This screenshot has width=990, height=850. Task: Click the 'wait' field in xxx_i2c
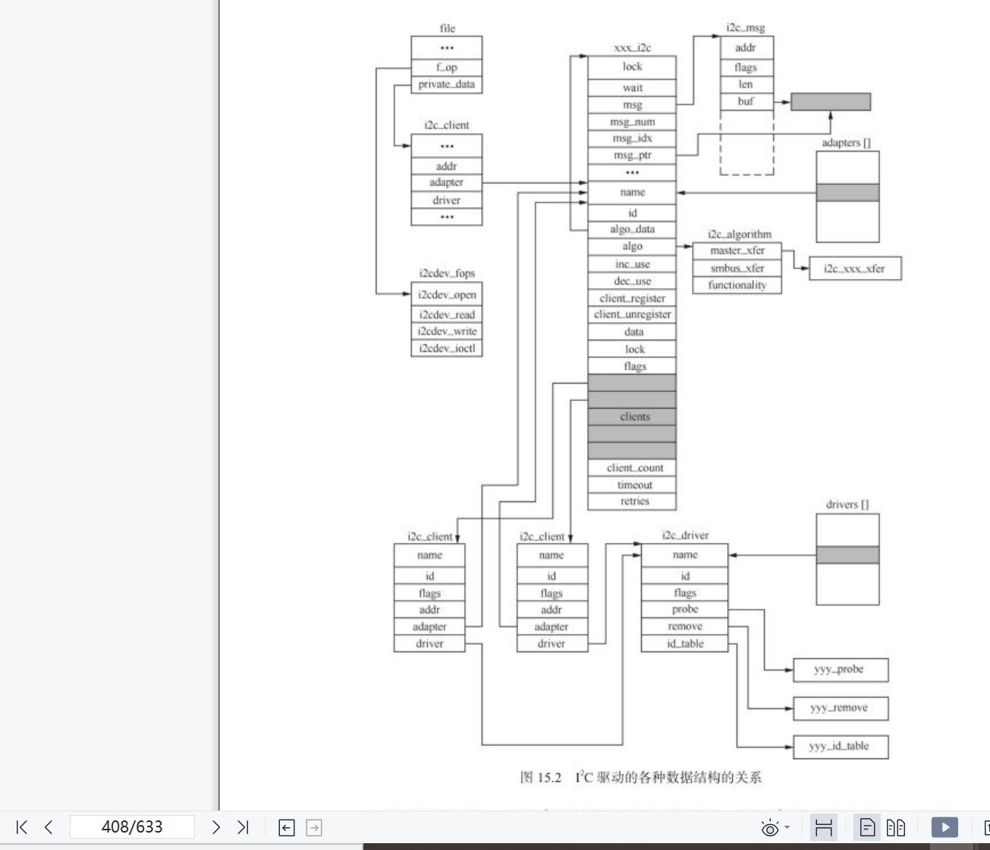click(x=632, y=88)
